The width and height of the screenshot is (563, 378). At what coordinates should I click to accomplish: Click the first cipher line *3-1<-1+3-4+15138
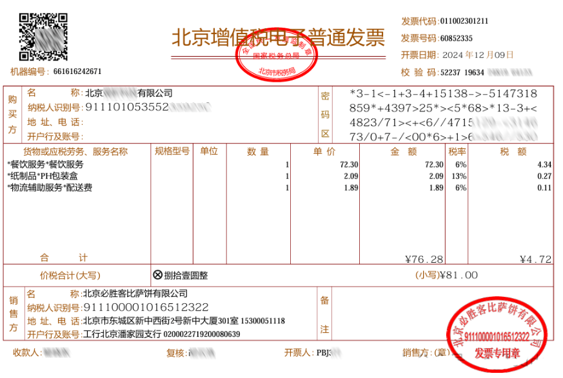(444, 93)
